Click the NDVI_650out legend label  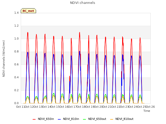[x=97, y=119]
